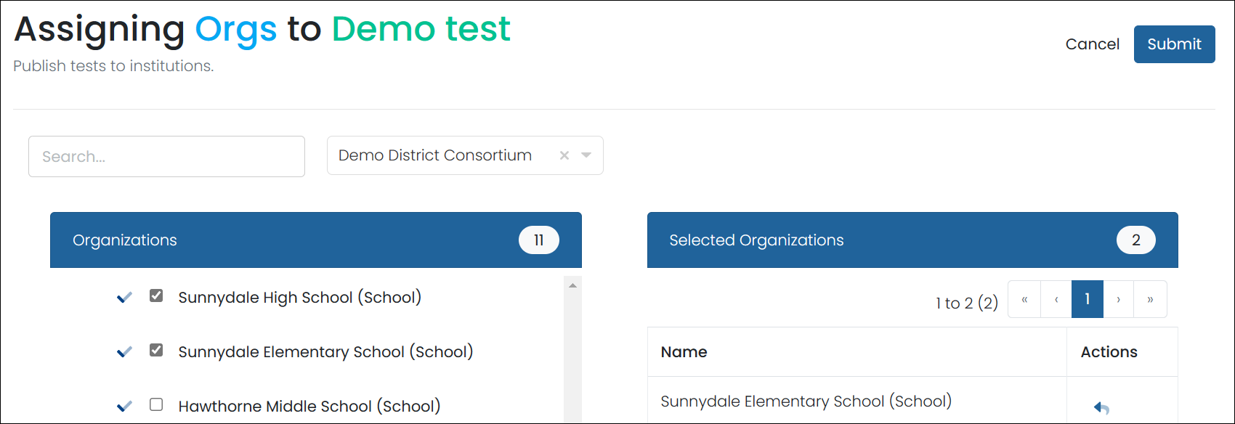Go to next page of selected organizations
Screen dimensions: 1235x424
pyautogui.click(x=1119, y=299)
